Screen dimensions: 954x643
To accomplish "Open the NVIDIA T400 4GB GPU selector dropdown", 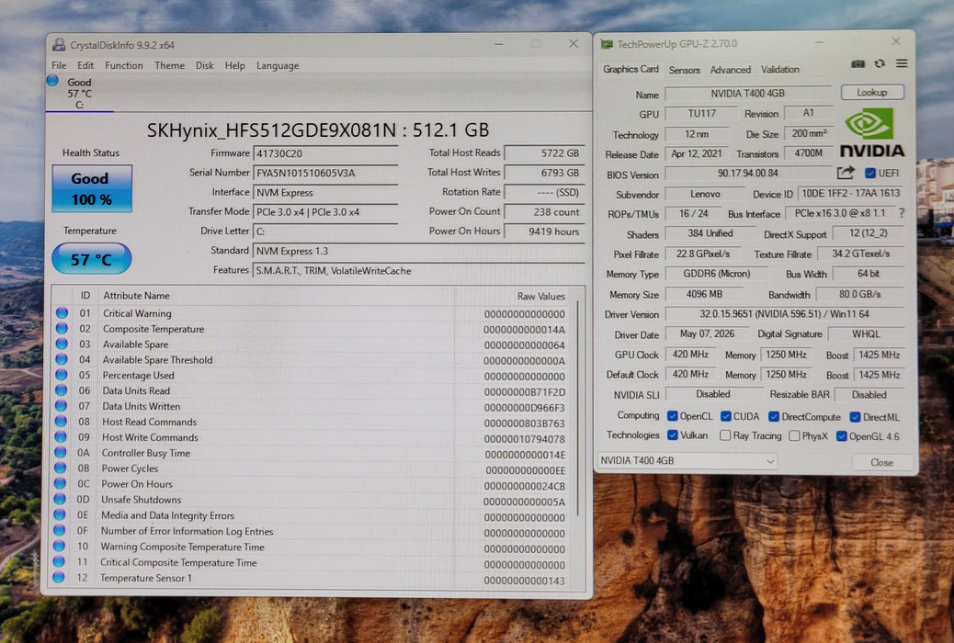I will tap(687, 460).
